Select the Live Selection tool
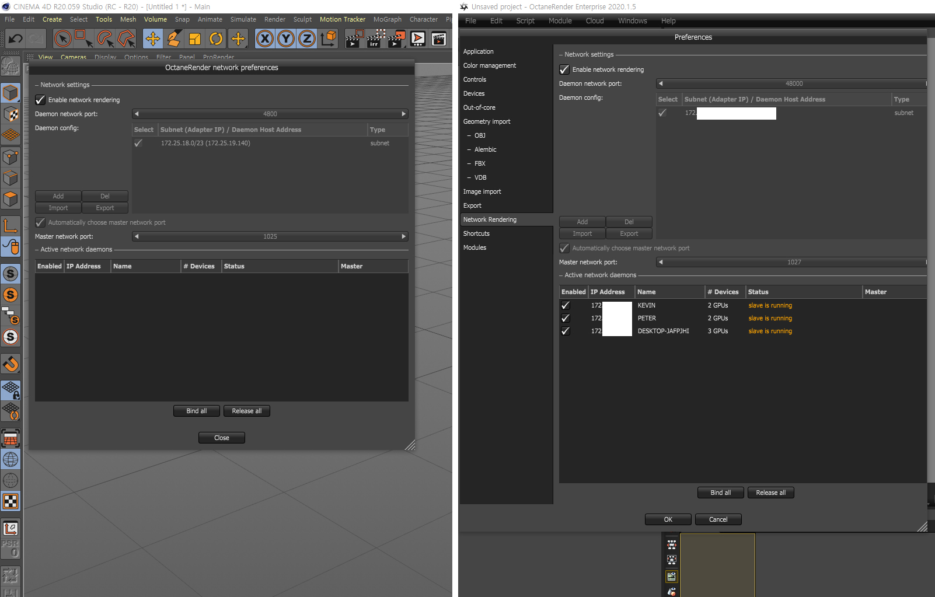 tap(62, 39)
